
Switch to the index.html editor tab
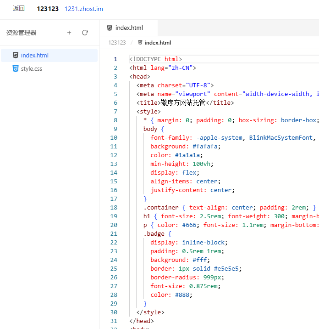coord(129,28)
